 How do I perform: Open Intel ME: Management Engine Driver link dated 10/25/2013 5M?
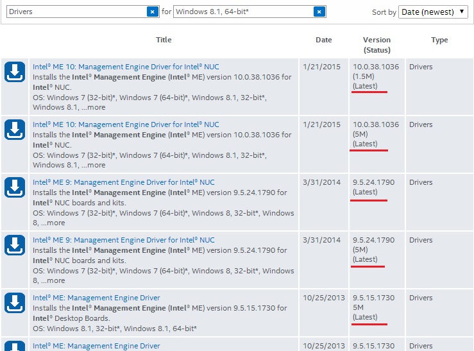(96, 298)
